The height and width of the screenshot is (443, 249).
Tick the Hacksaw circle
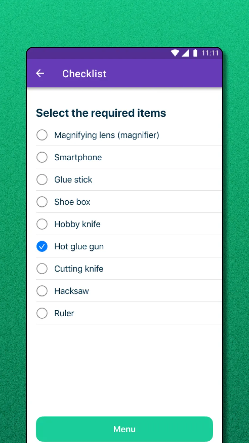pos(42,291)
